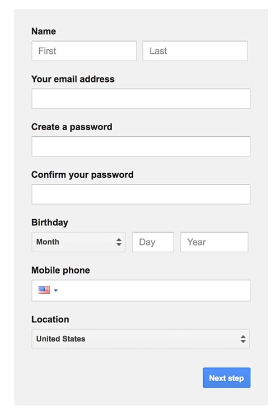The image size is (280, 416).
Task: Expand the United States location dropdown
Action: [141, 339]
